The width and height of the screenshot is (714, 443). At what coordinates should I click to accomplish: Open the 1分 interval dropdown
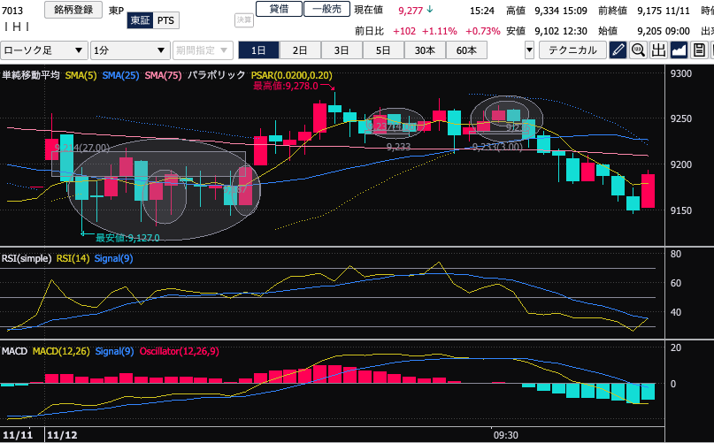(x=131, y=50)
